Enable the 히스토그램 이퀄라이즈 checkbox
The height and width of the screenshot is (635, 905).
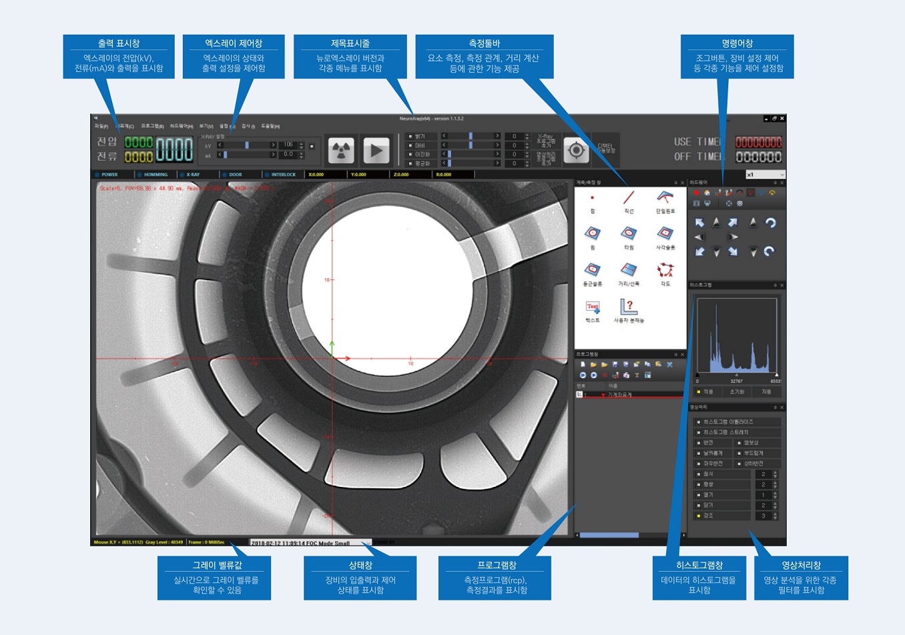pos(699,422)
